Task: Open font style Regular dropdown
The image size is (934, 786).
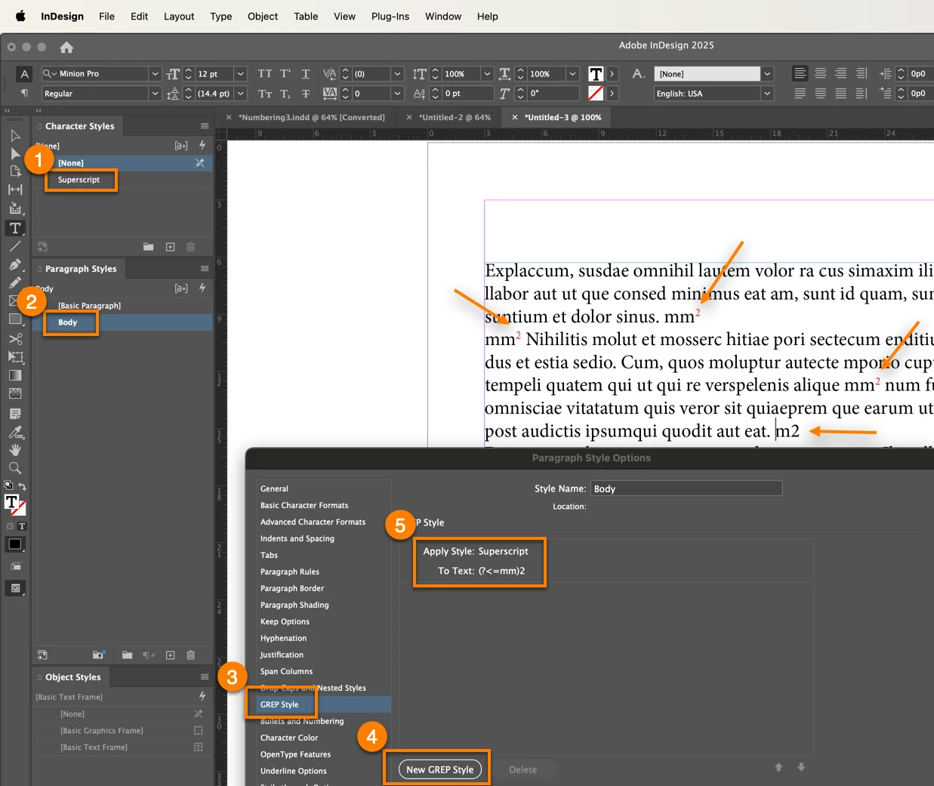Action: pos(155,94)
